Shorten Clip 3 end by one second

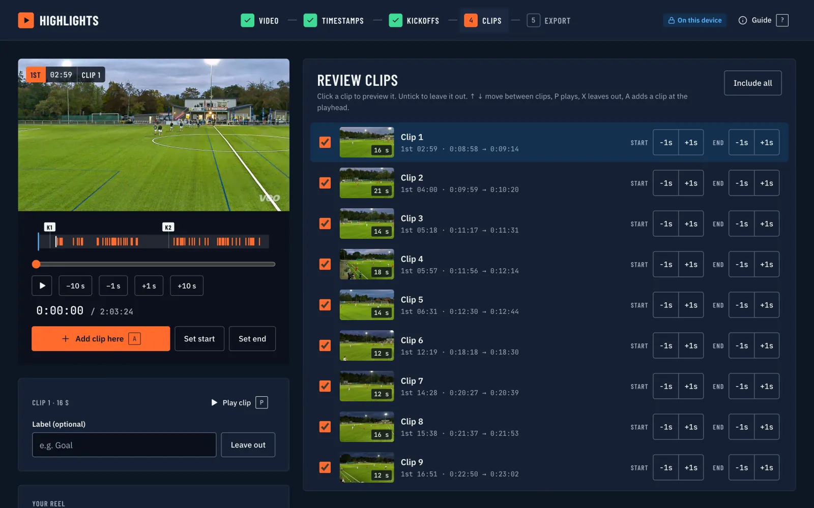(x=742, y=224)
